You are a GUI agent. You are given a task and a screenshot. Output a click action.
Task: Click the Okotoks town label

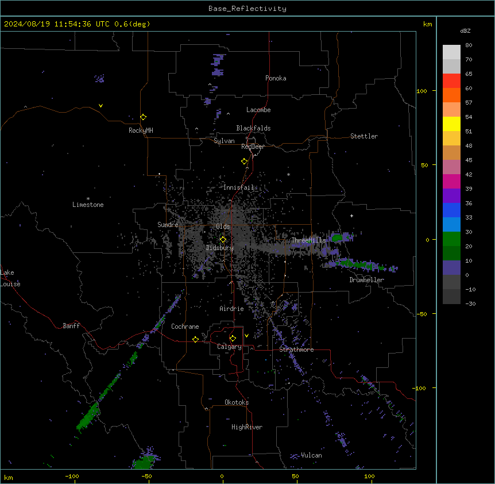coord(237,402)
